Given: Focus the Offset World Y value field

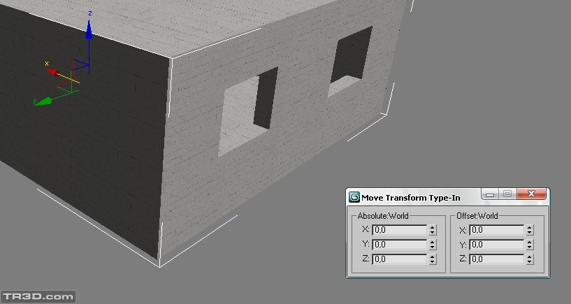Looking at the screenshot, I should [x=496, y=244].
